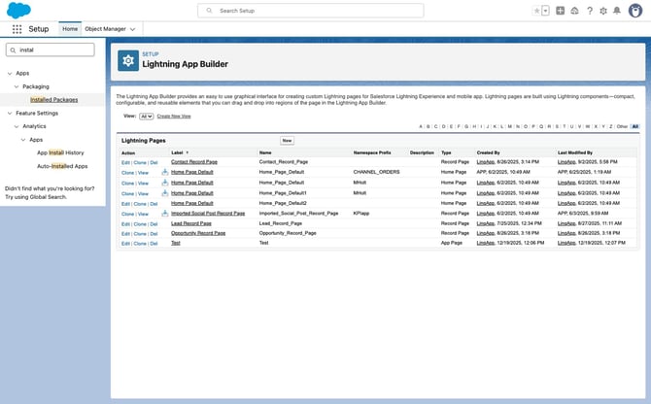This screenshot has width=651, height=404.
Task: Click Clone for Lead Record Page
Action: (x=140, y=224)
